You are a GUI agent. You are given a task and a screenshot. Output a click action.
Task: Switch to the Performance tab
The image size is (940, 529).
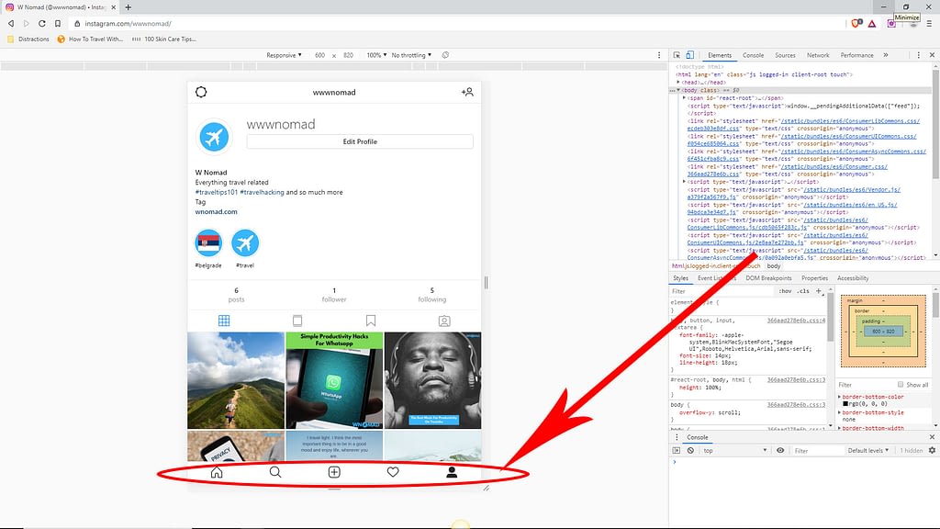856,55
